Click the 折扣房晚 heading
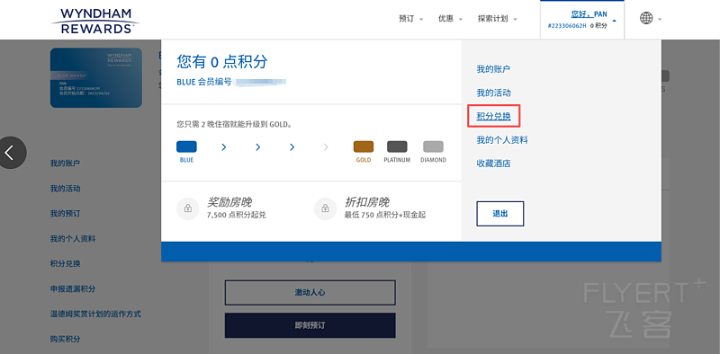720x354 pixels. 367,202
